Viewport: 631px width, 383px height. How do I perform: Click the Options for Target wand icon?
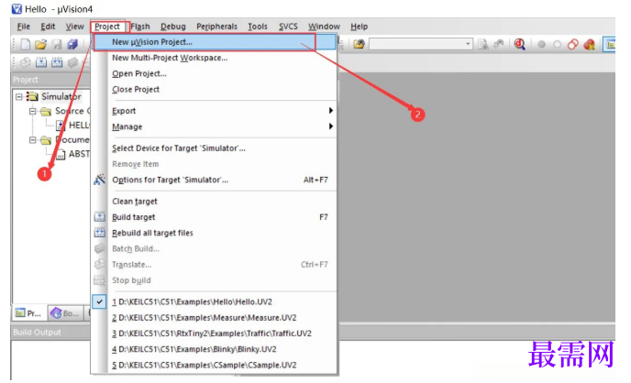[99, 180]
